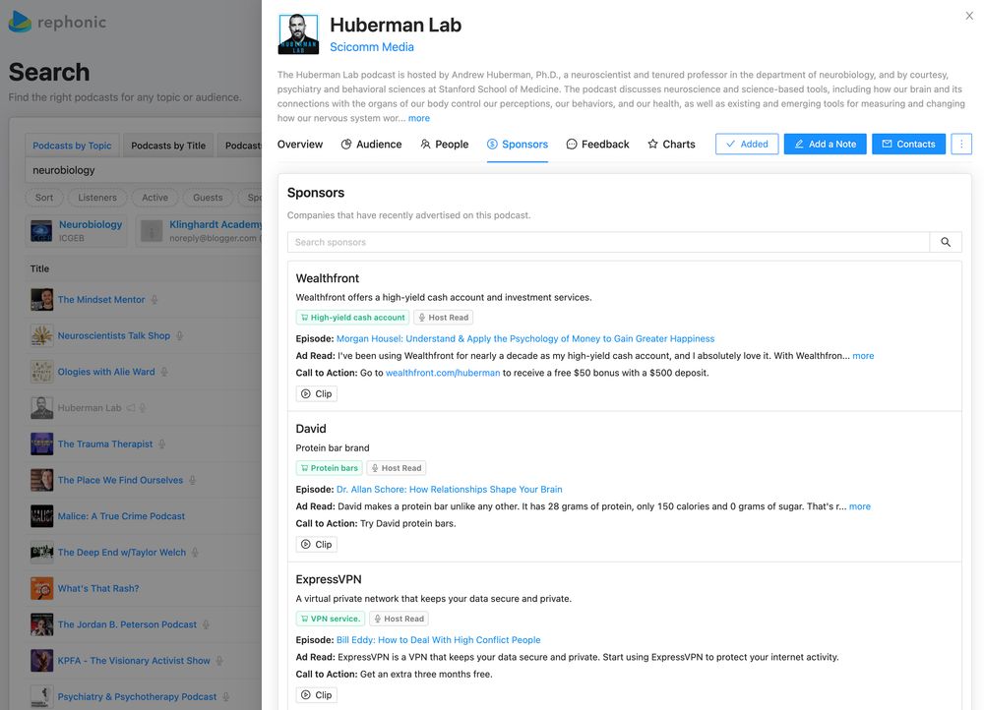
Task: Expand the podcast description with more
Action: tap(419, 118)
